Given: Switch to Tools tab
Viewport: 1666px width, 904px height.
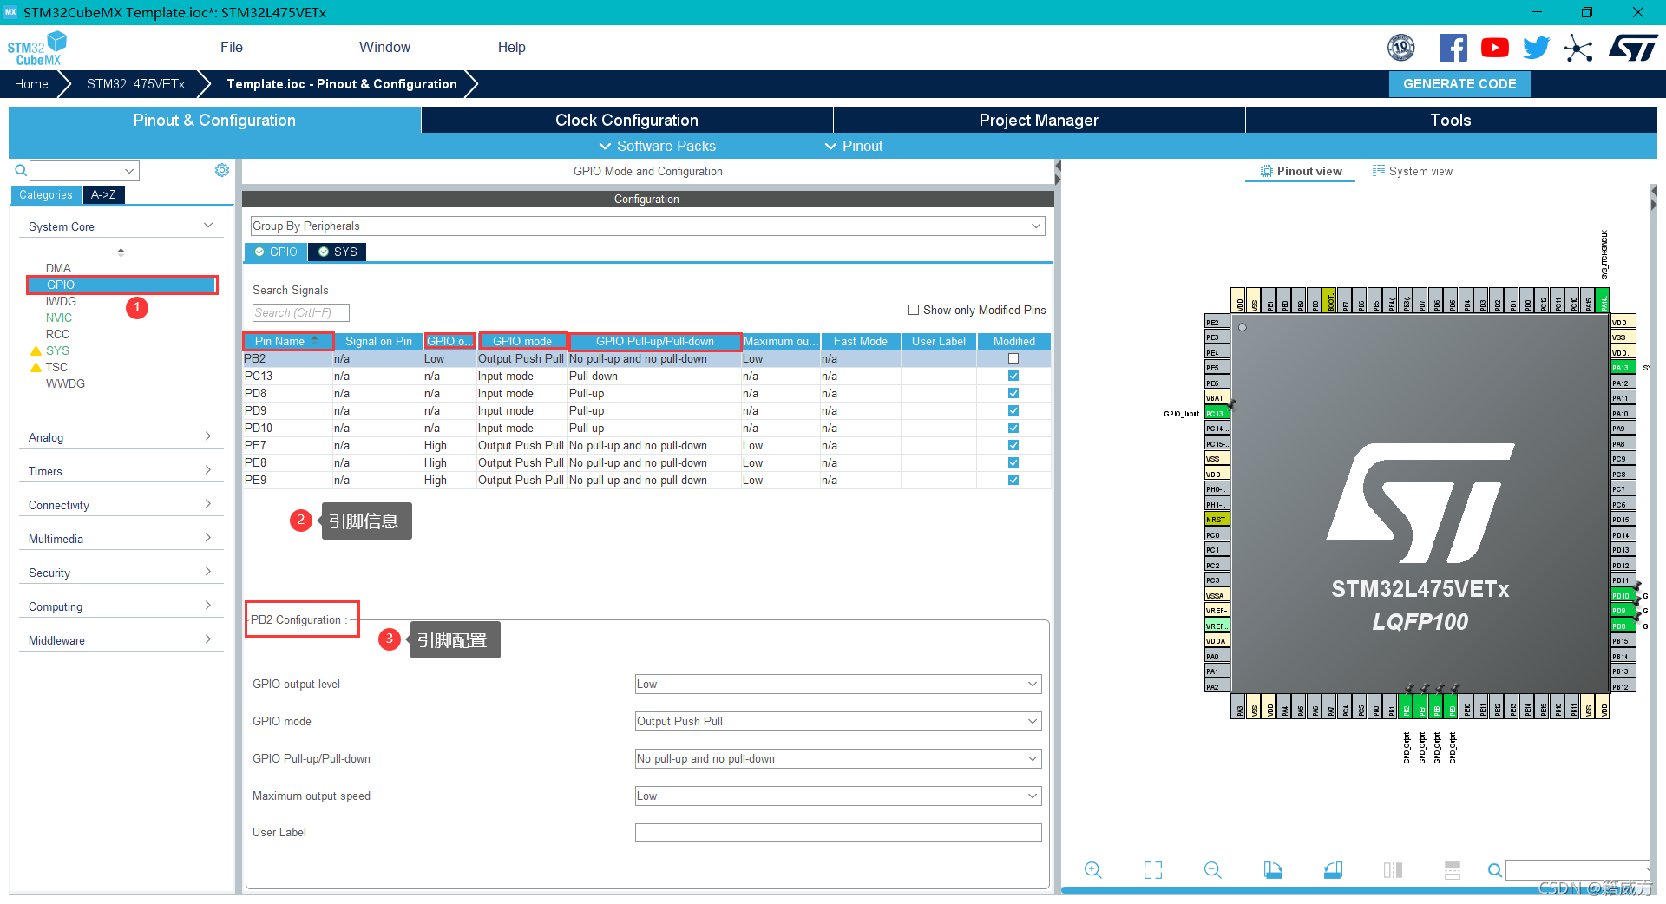Looking at the screenshot, I should pyautogui.click(x=1451, y=120).
